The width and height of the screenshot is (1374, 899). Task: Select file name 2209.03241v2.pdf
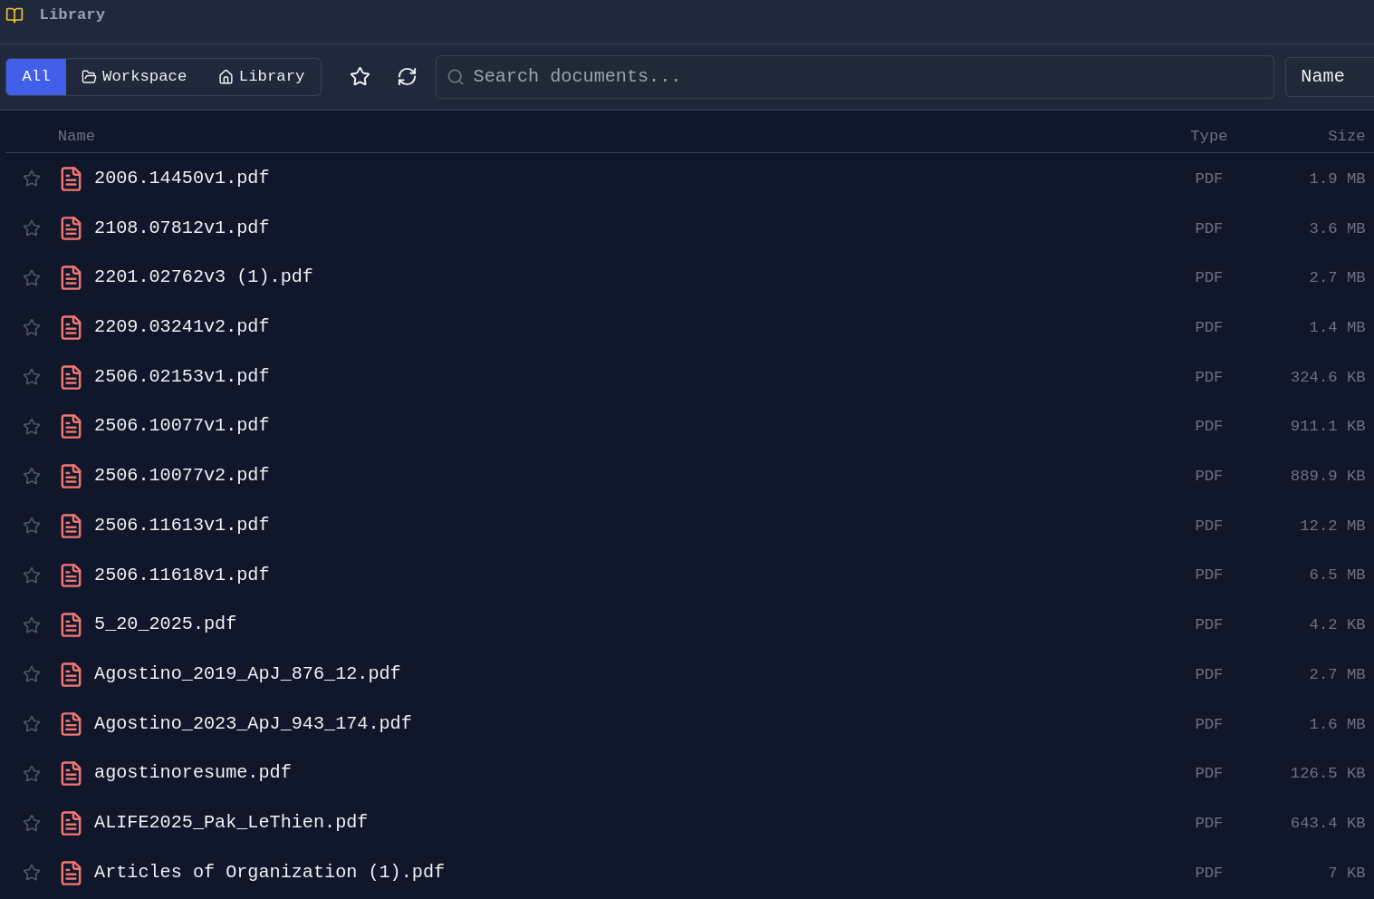[181, 326]
